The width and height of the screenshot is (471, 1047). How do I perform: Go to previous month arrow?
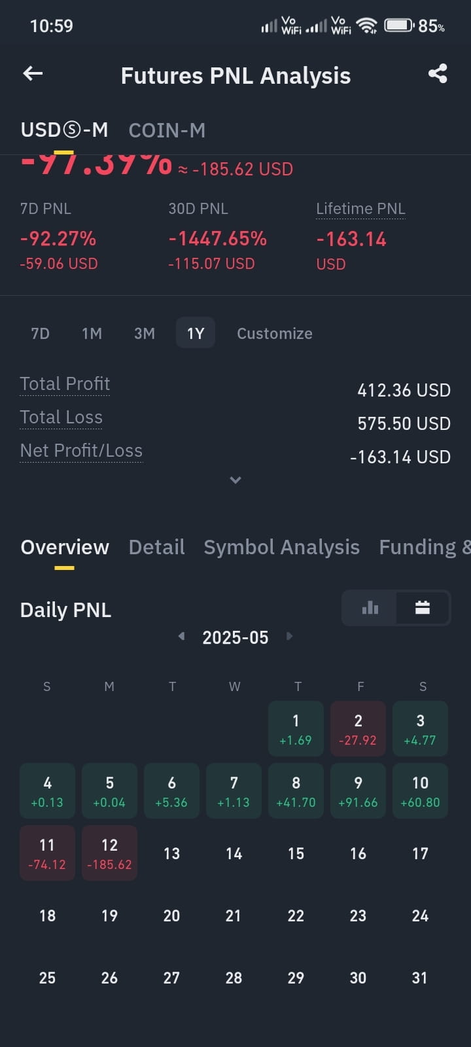(x=181, y=636)
